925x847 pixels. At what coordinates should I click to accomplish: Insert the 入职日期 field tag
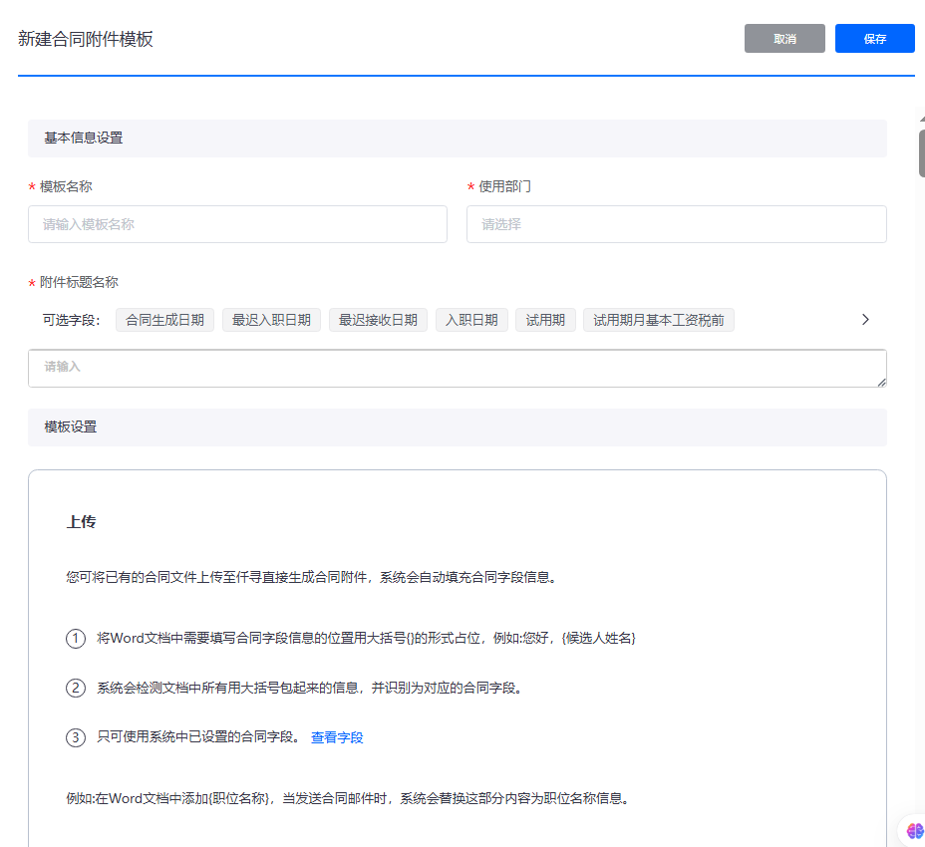point(471,320)
